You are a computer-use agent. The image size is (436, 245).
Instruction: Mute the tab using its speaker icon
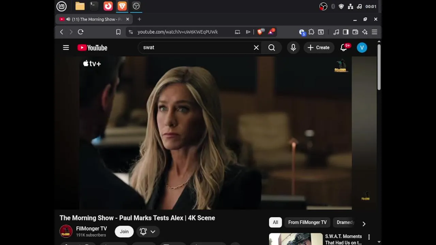tap(68, 19)
